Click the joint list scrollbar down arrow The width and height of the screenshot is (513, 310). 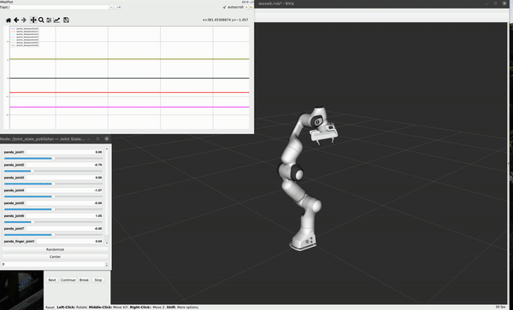(107, 243)
